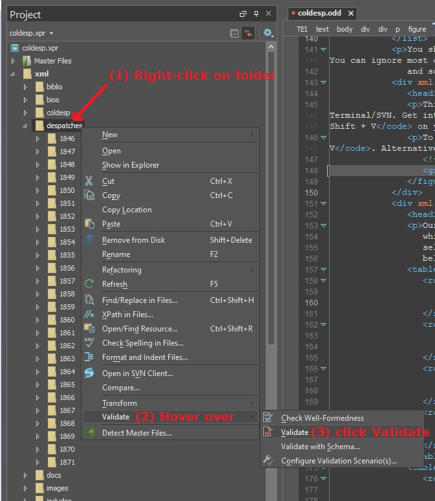
Task: Open Configure Validation Scenario(s) from the submenu
Action: [x=338, y=461]
